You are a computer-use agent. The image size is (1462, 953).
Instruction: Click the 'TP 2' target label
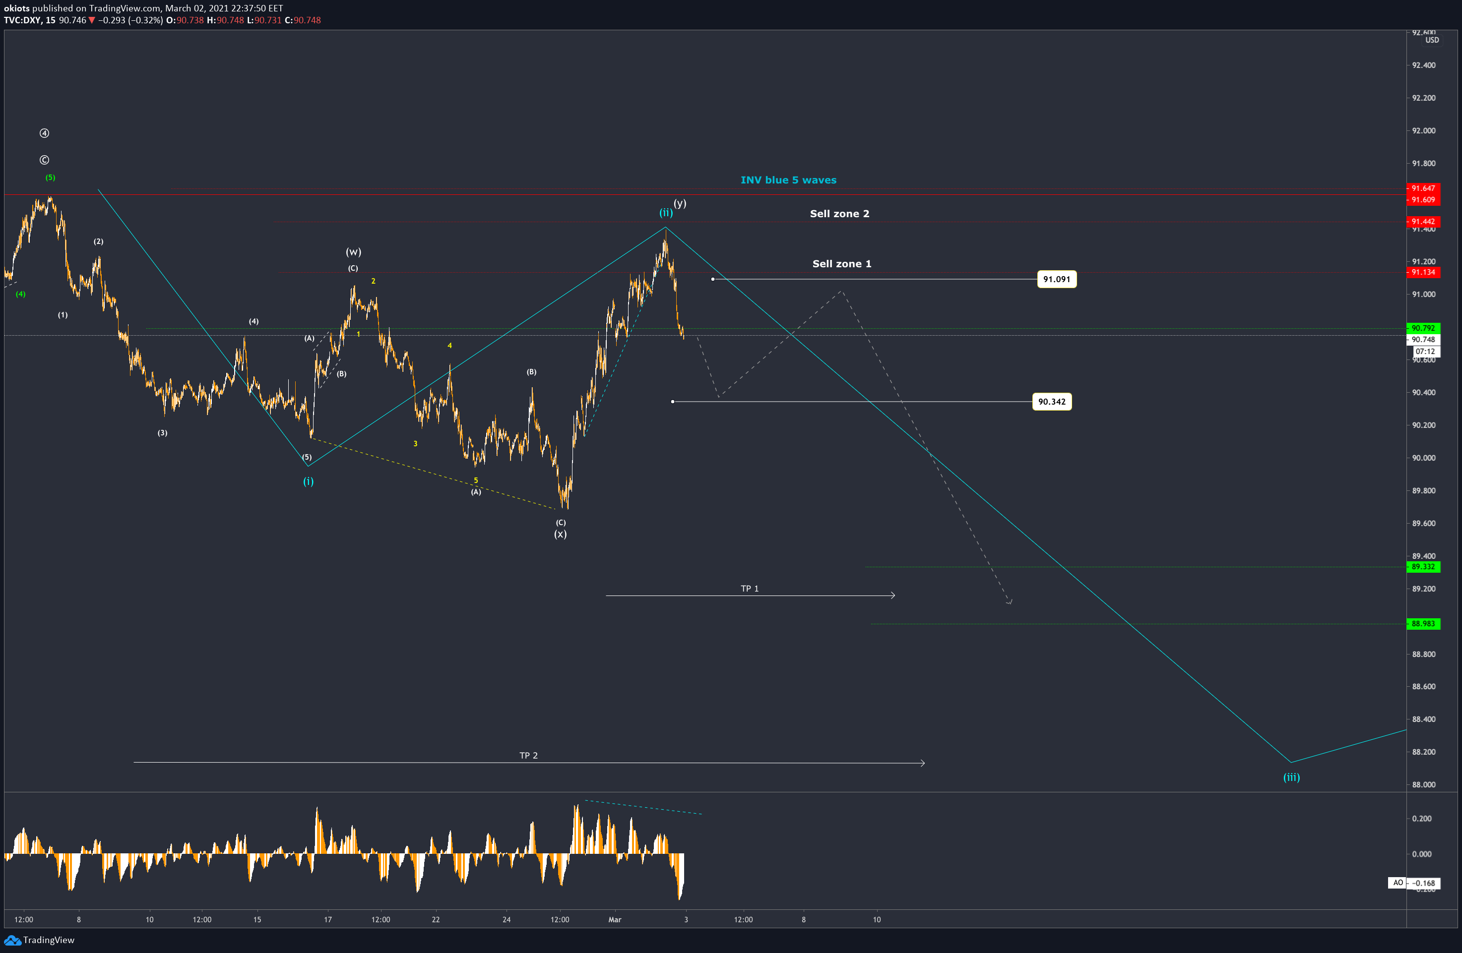(528, 755)
